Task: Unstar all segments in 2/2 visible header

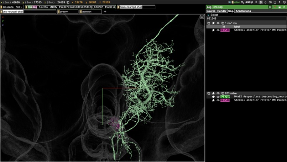Action: (x=213, y=93)
